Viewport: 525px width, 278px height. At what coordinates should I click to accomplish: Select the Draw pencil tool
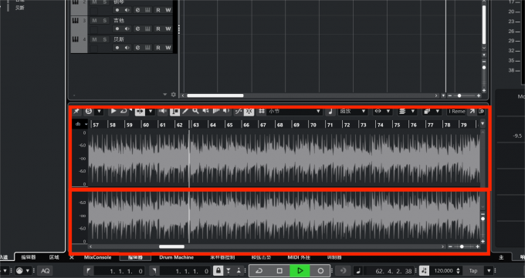coord(185,111)
